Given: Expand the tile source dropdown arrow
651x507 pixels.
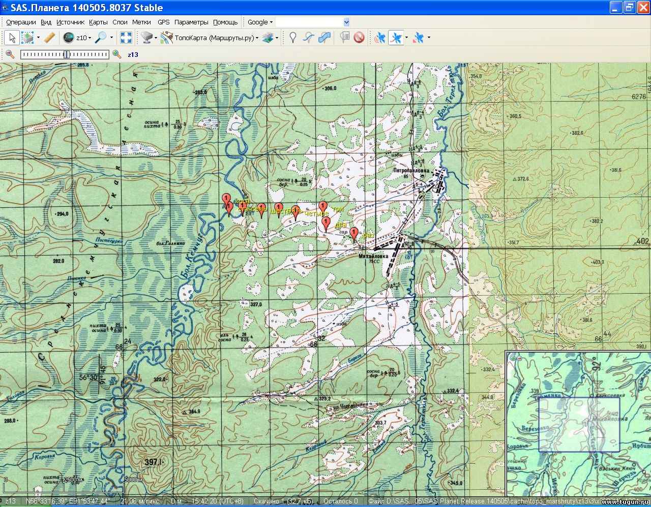Looking at the screenshot, I should coord(156,38).
